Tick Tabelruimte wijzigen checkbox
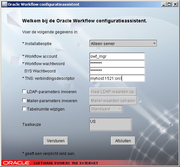This screenshot has height=167, width=180. pyautogui.click(x=24, y=109)
